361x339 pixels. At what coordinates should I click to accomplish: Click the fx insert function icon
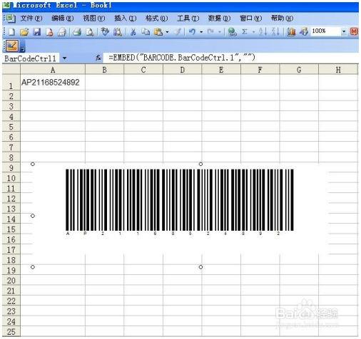click(x=98, y=58)
